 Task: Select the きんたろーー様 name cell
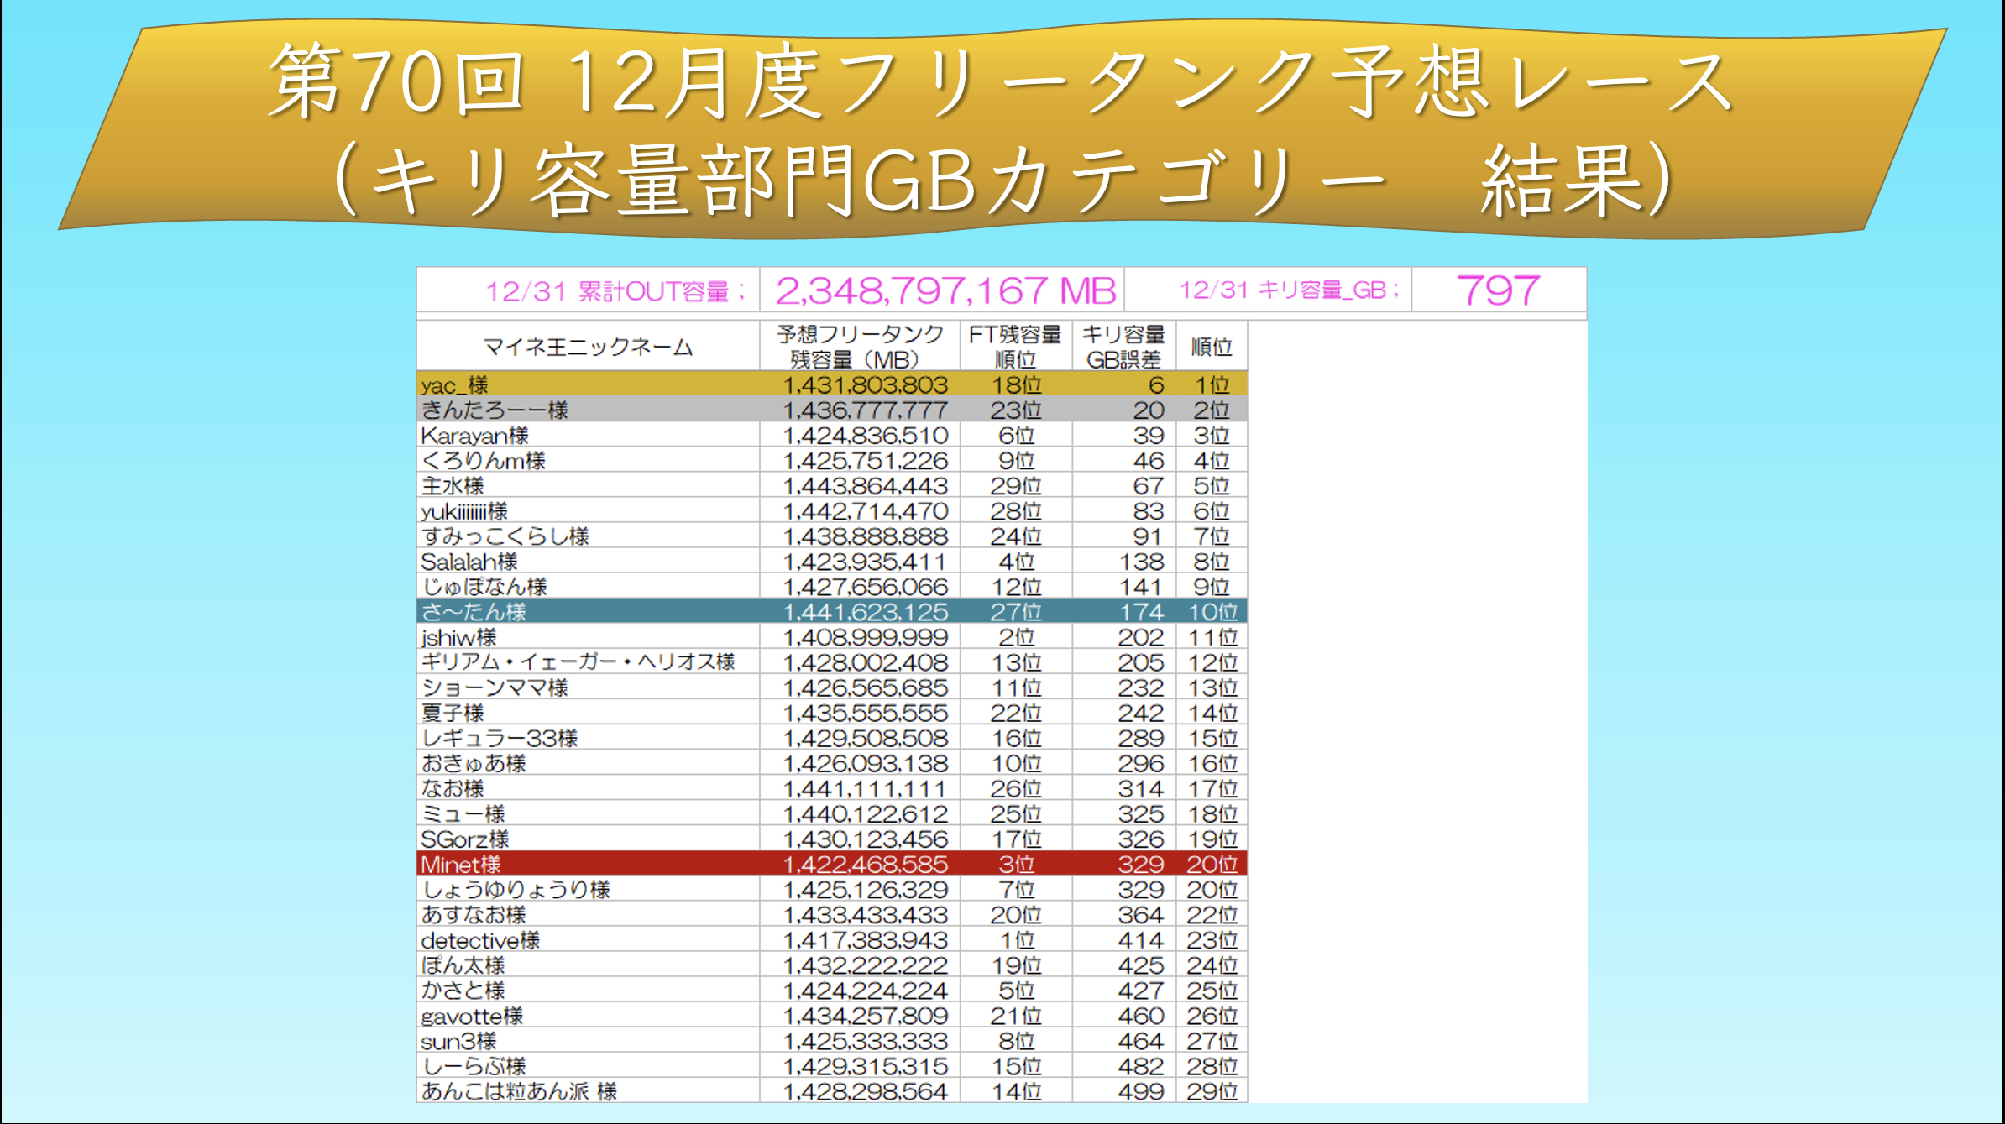[x=495, y=410]
